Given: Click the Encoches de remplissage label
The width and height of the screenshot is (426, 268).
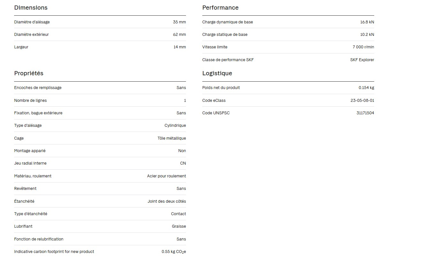Looking at the screenshot, I should (38, 88).
